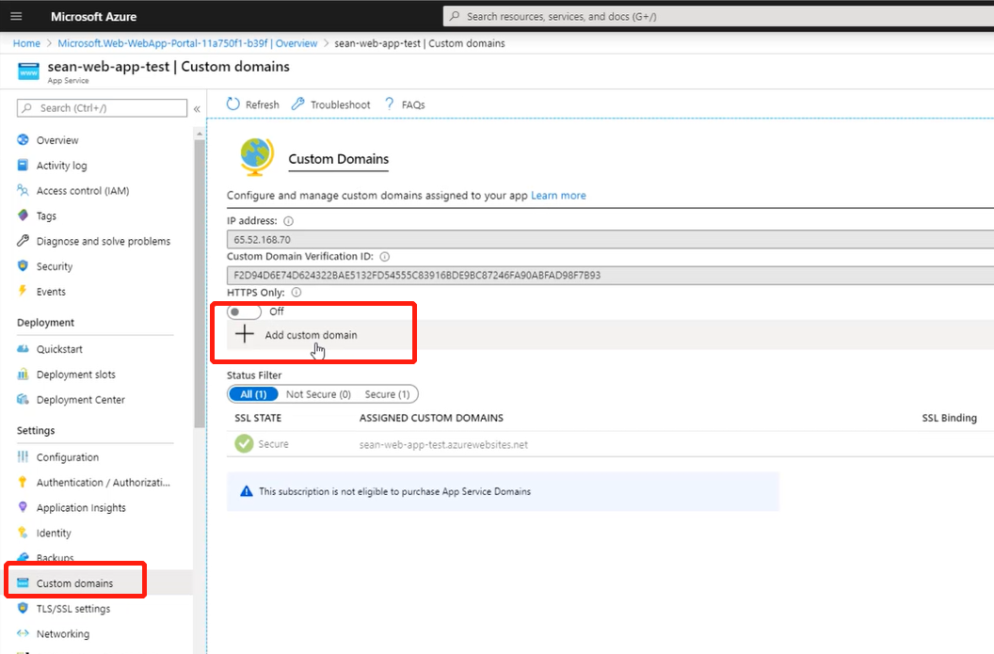The width and height of the screenshot is (994, 654).
Task: Click the Troubleshoot button label
Action: [x=341, y=104]
